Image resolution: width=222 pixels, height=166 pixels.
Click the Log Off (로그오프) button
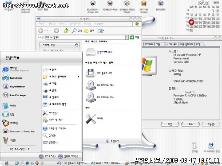(48, 156)
